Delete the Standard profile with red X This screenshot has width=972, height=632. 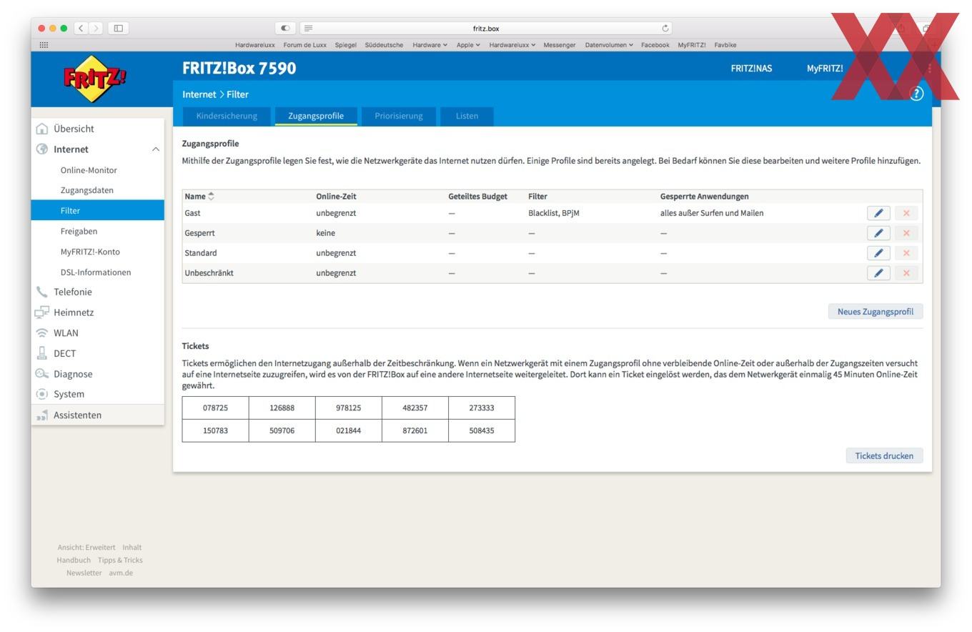tap(906, 253)
